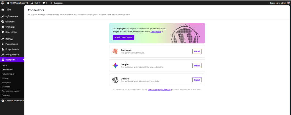Open the Инструменти tools menu
The image size is (291, 115).
(x=12, y=55)
